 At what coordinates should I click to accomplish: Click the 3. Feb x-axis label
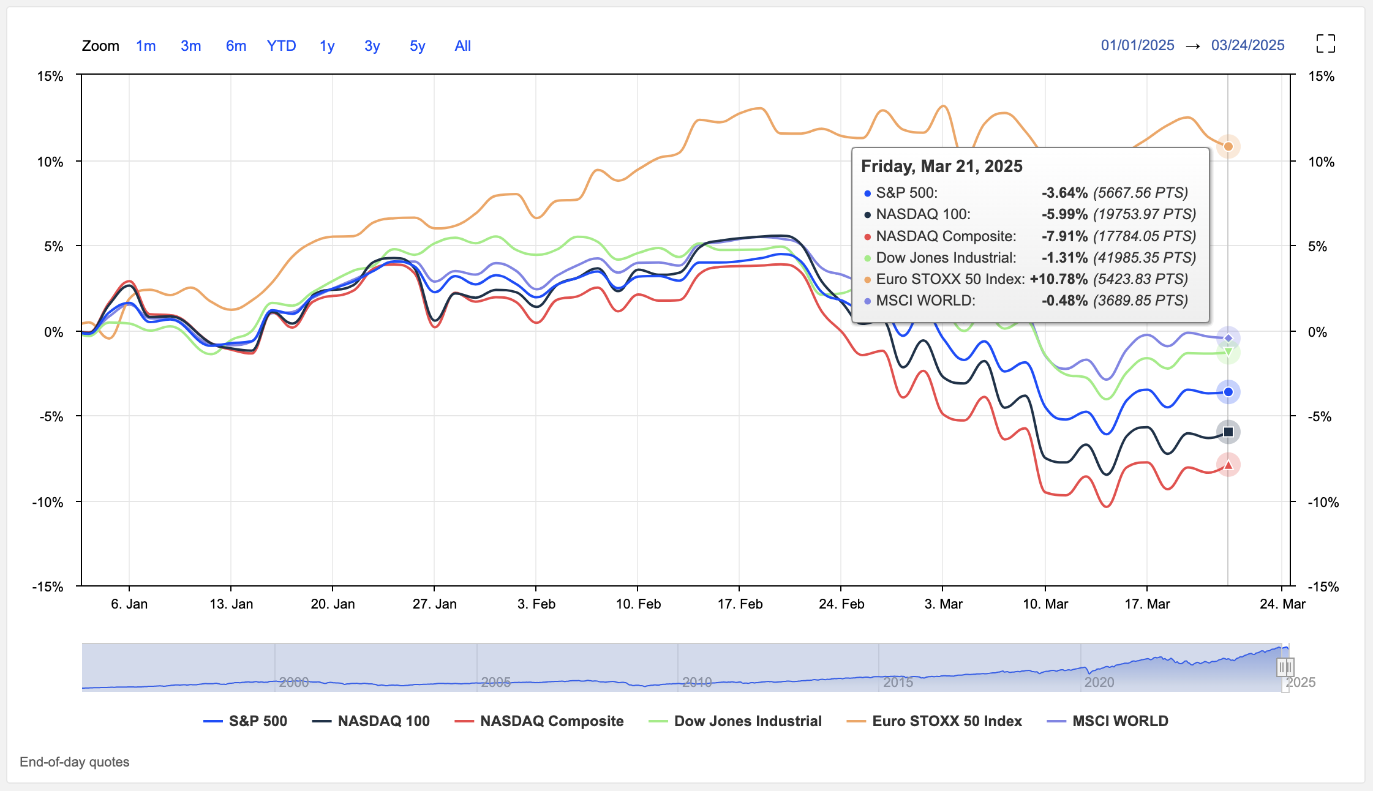pyautogui.click(x=536, y=604)
